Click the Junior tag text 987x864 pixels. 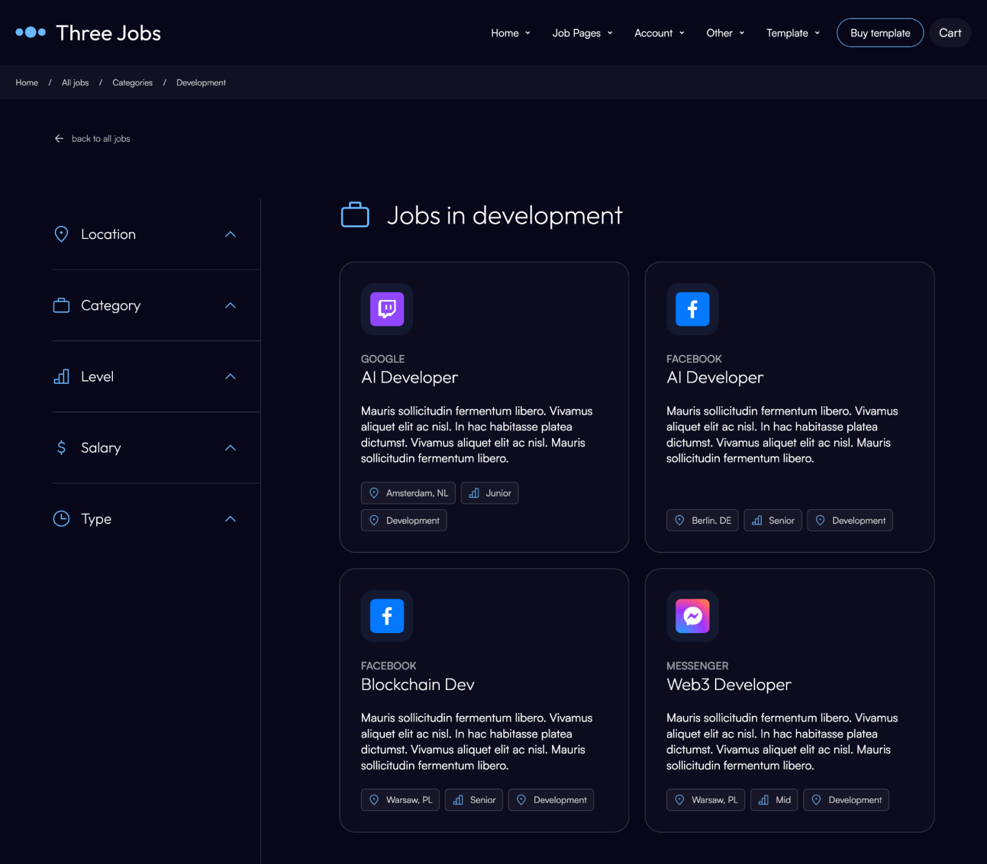(498, 493)
